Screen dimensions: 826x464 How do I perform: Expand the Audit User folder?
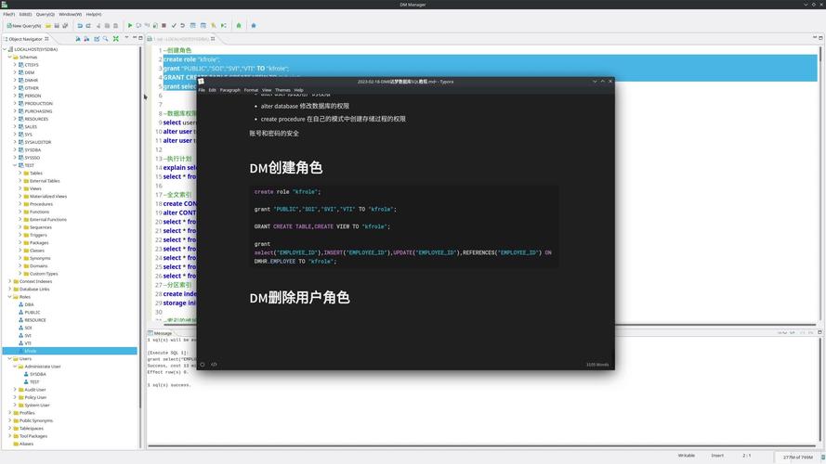pyautogui.click(x=15, y=390)
